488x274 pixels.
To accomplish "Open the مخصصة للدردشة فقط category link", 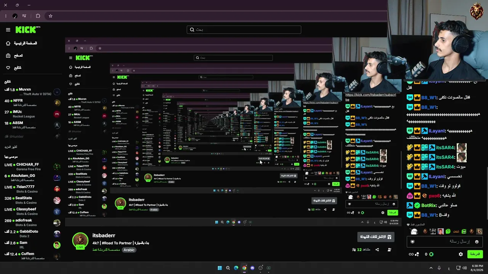I will coord(106,250).
